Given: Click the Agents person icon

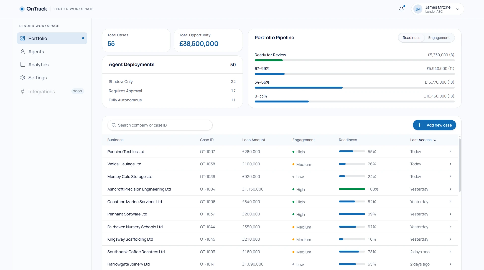Looking at the screenshot, I should coord(23,51).
